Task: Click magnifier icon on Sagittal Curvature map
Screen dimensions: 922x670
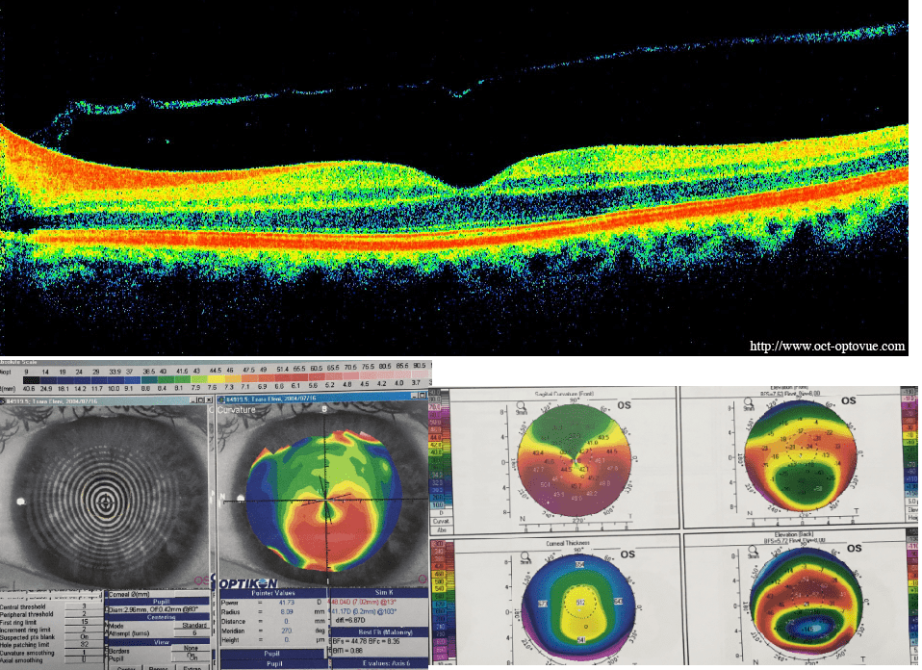Action: point(521,406)
